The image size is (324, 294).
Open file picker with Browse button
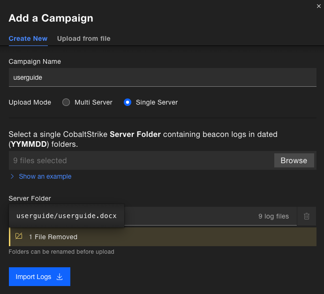pyautogui.click(x=294, y=160)
